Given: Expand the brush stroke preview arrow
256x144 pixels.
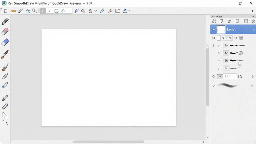Looking at the screenshot, I should [252, 85].
